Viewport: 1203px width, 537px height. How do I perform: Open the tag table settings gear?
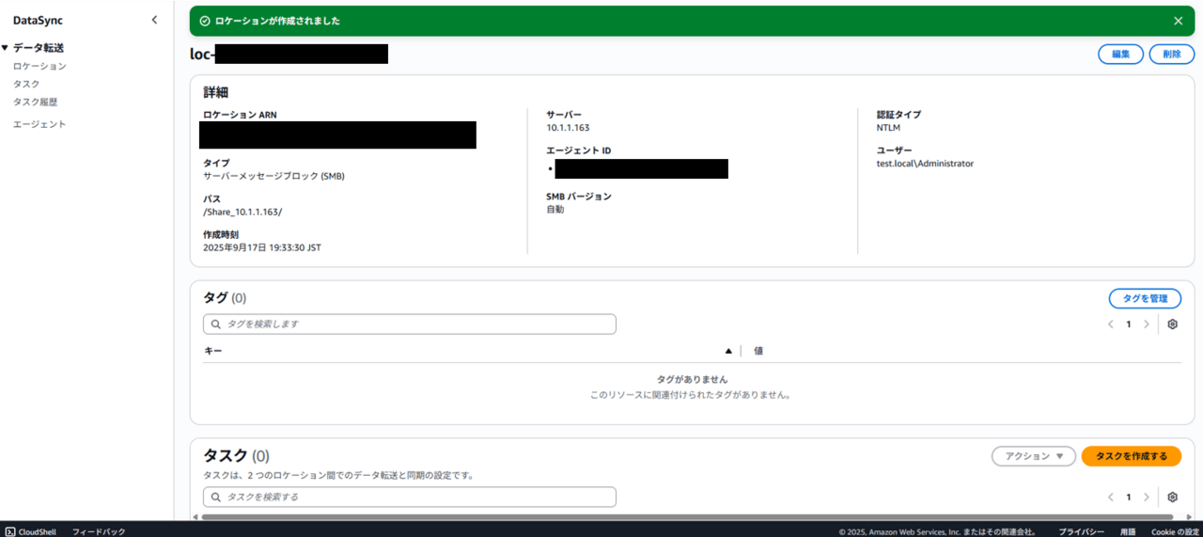tap(1172, 324)
